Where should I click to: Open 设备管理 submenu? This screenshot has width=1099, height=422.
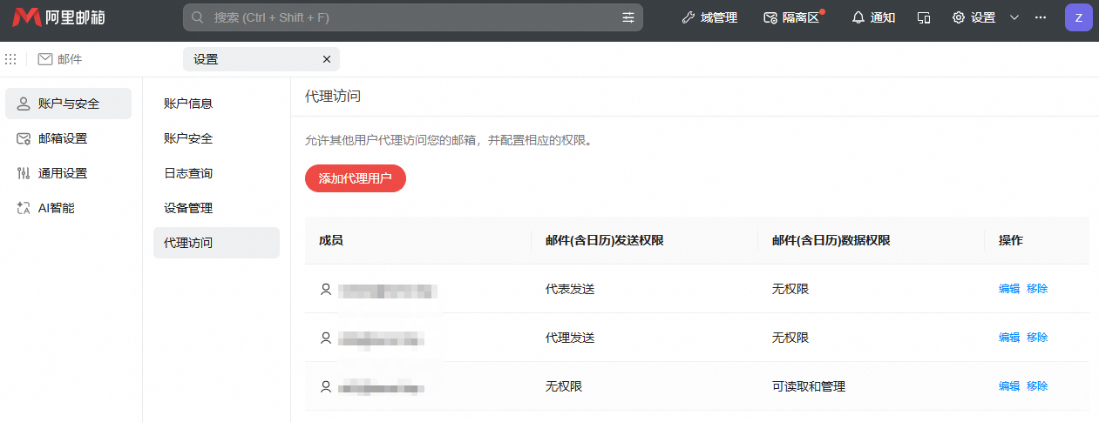216,208
